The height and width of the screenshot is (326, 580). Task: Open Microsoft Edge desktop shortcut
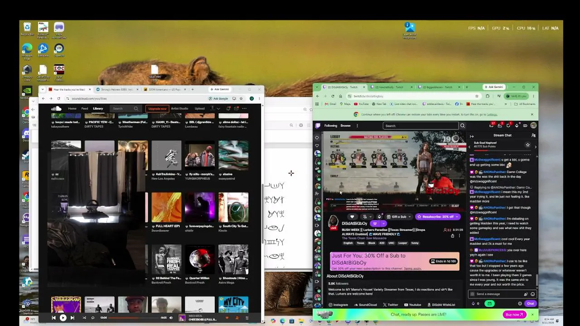click(x=27, y=50)
